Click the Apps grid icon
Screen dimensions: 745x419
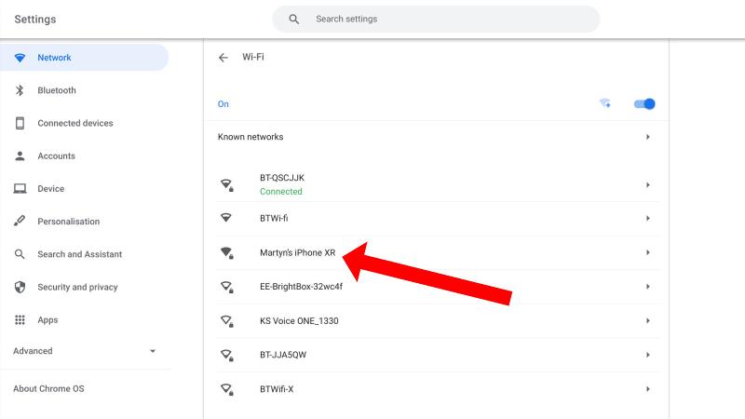tap(20, 319)
